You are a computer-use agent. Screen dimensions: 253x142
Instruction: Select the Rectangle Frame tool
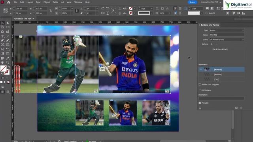tap(2, 45)
